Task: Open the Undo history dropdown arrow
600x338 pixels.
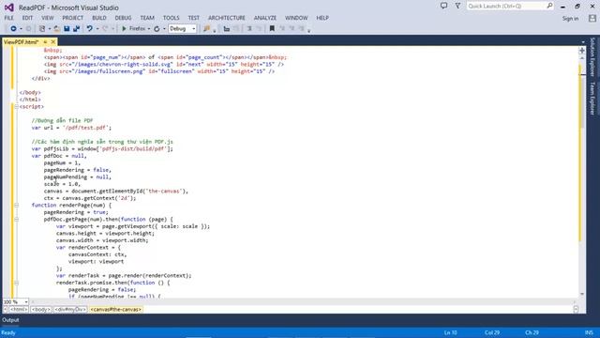Action: 97,29
